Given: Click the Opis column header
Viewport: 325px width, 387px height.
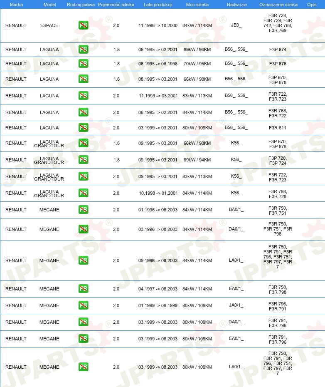Looking at the screenshot, I should 312,5.
